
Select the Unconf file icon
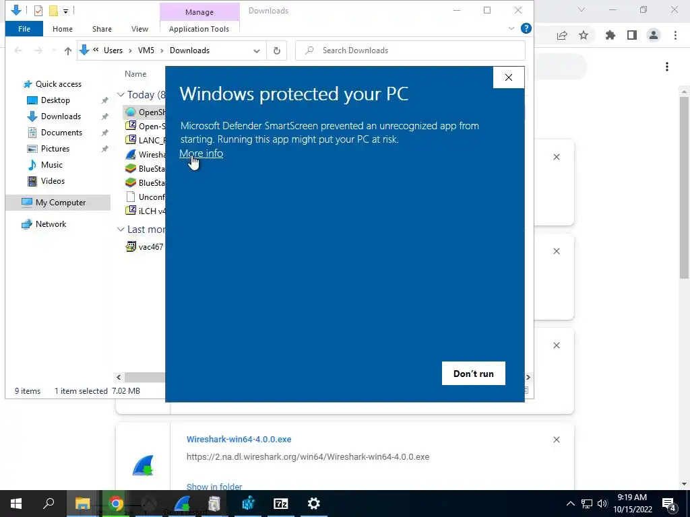[x=131, y=197]
